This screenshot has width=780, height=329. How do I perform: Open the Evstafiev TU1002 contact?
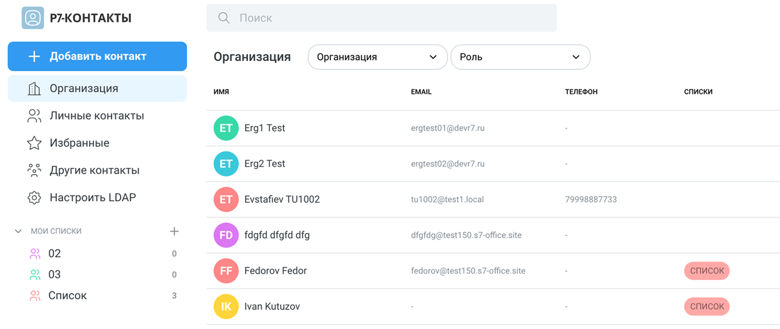(282, 199)
